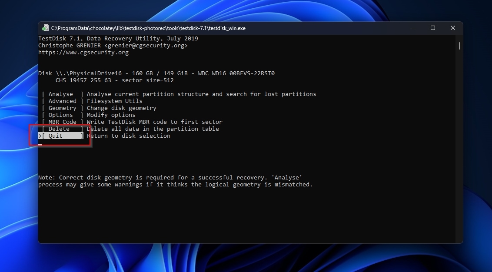Click the 'CHS 19457 255 63' geometry line
492x272 pixels.
(x=115, y=80)
